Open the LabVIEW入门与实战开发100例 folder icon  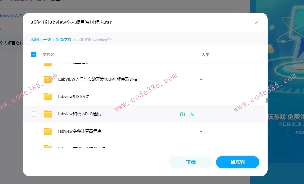pyautogui.click(x=48, y=79)
